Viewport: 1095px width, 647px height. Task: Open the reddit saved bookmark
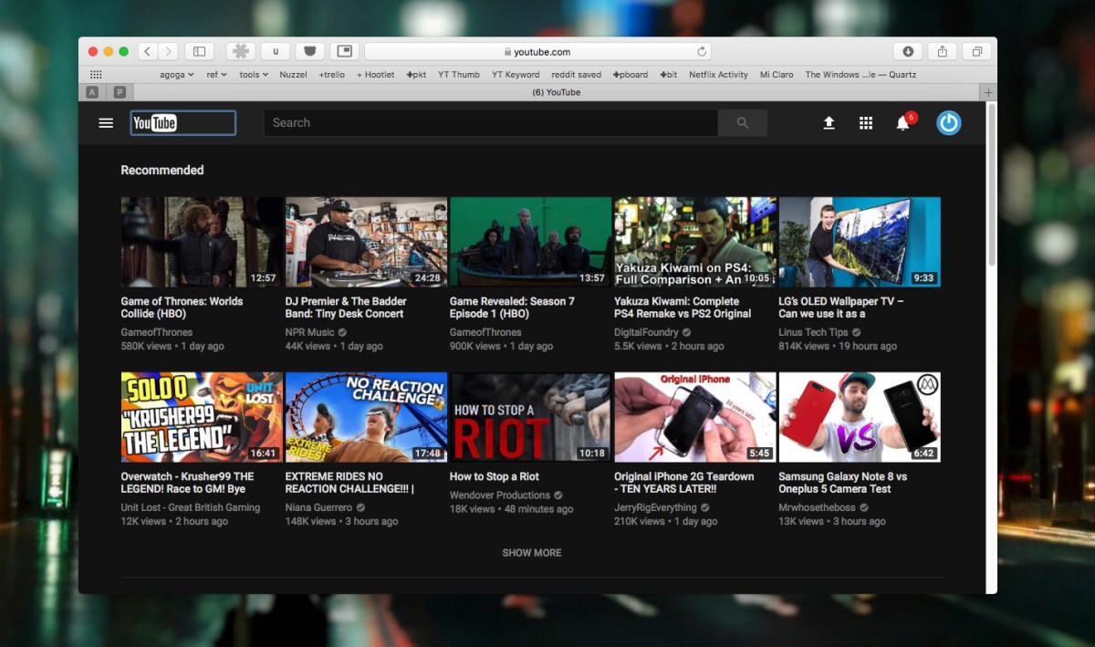point(577,75)
